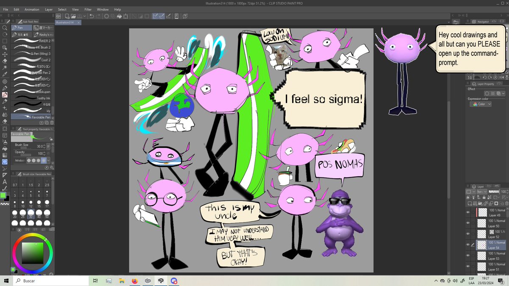Open File Explorer from the taskbar

click(121, 280)
